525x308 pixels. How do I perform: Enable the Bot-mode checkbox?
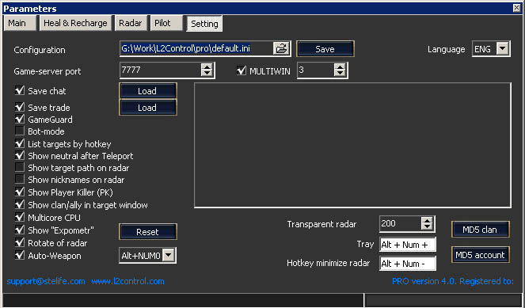[20, 131]
